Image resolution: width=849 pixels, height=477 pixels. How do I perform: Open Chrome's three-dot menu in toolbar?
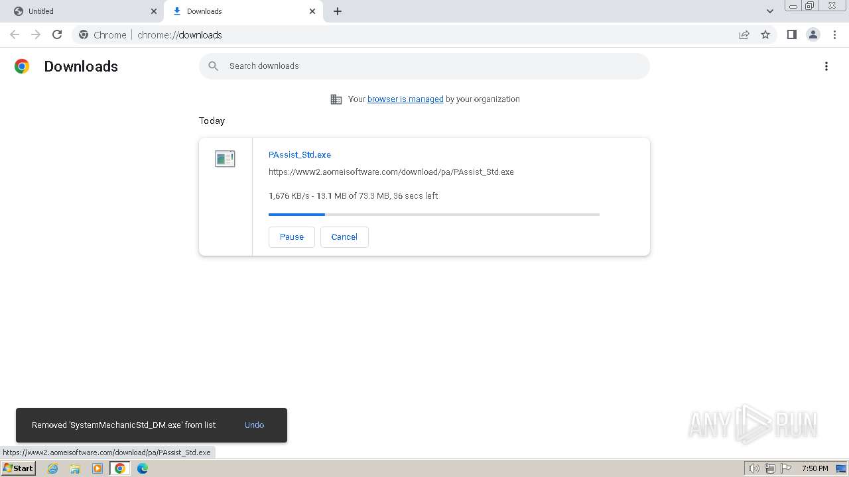tap(835, 34)
